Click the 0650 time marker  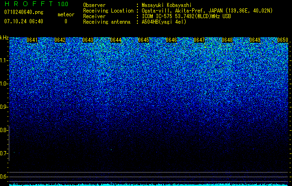tap(283, 40)
